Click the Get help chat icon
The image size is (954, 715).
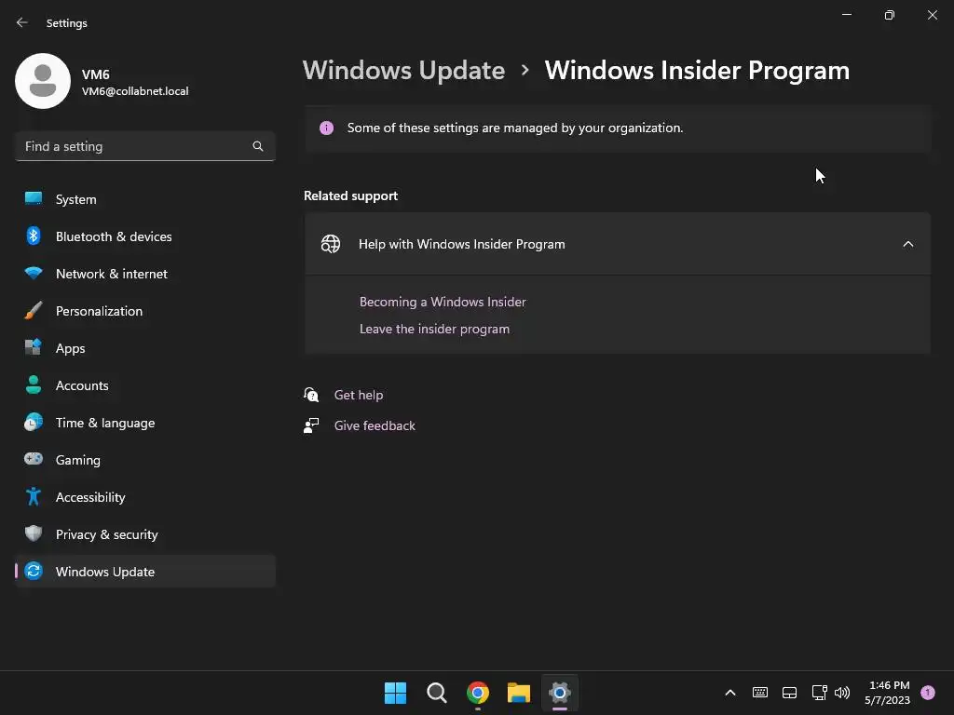[311, 395]
